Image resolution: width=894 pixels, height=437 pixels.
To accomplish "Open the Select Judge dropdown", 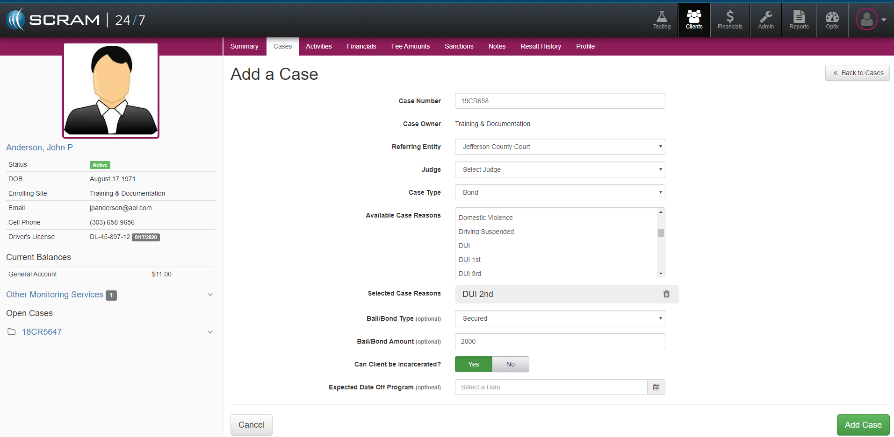I will 560,169.
